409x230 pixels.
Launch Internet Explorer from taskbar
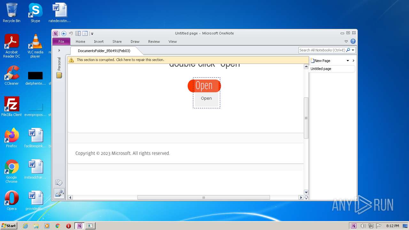[x=26, y=226]
